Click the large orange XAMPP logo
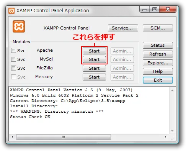 tap(19, 26)
